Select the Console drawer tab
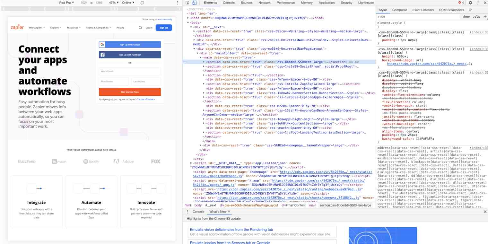The image size is (488, 244). click(x=198, y=212)
